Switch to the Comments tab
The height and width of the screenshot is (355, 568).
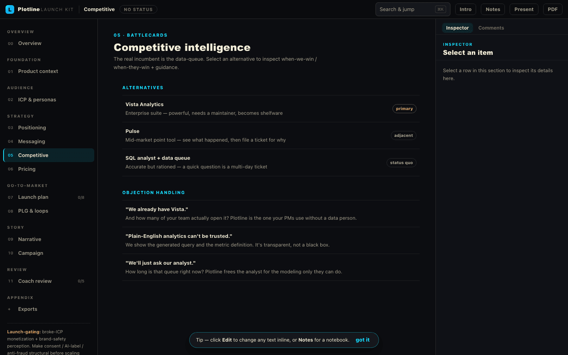pos(491,28)
